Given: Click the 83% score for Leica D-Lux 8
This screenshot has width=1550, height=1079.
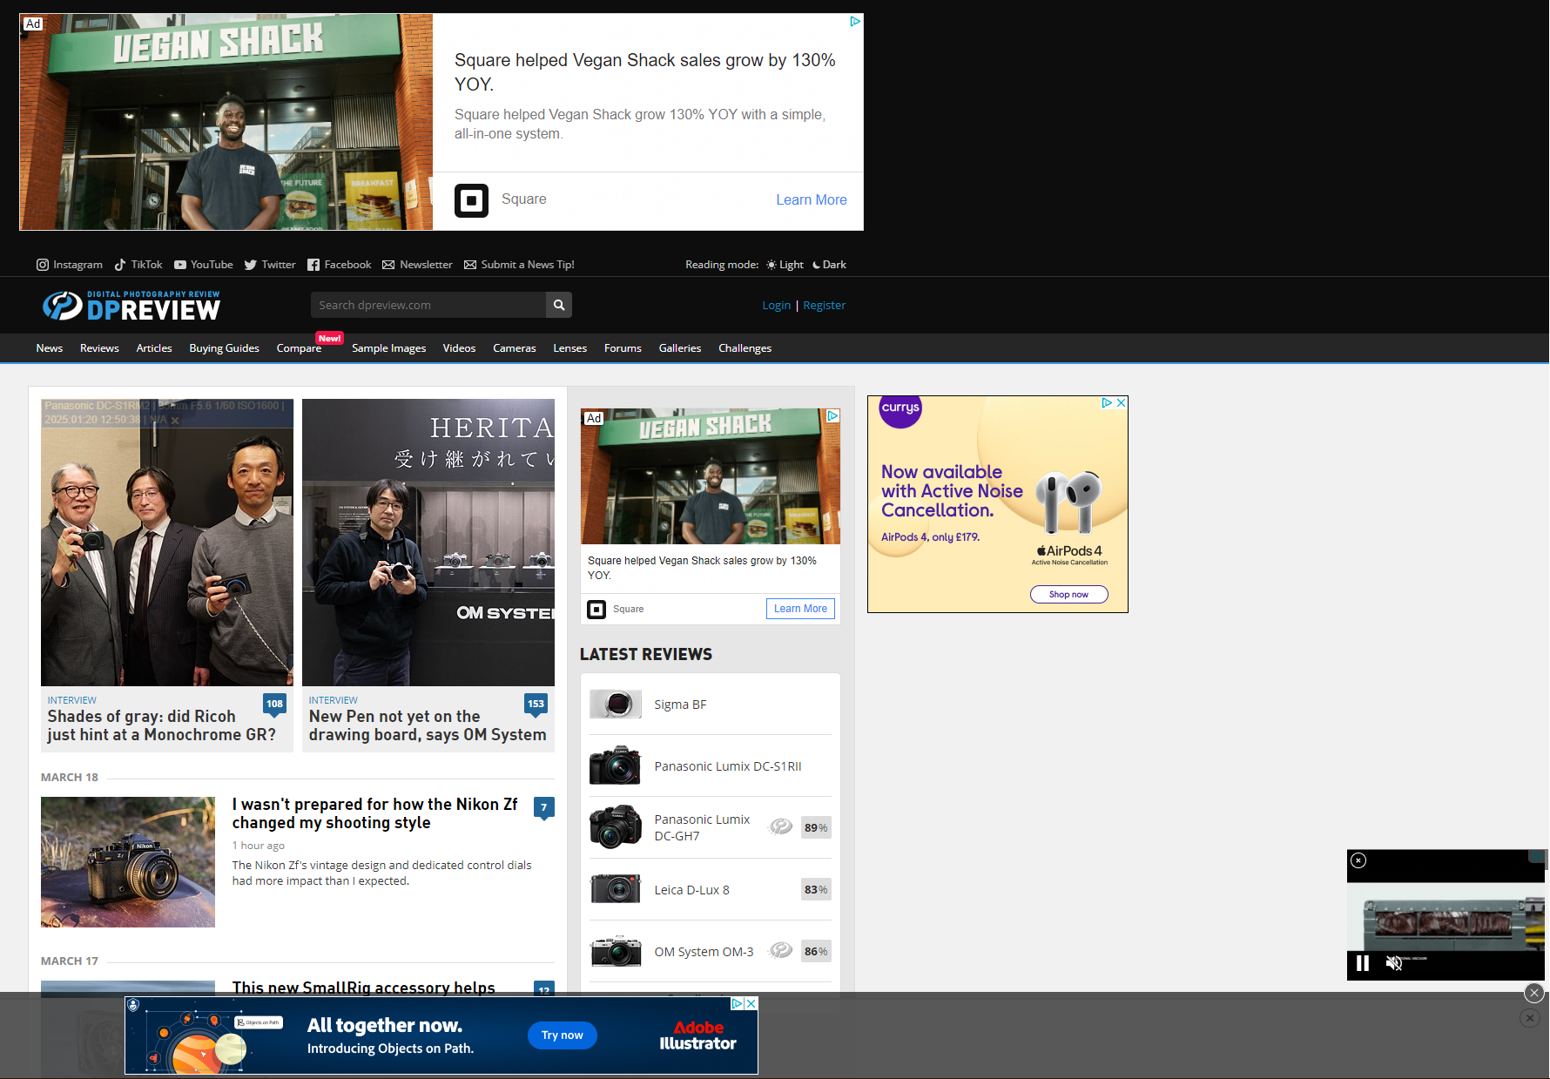Looking at the screenshot, I should tap(816, 889).
